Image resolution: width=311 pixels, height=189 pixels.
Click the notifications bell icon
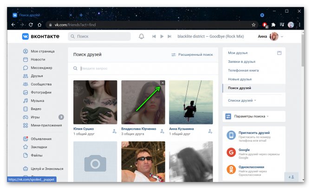click(x=142, y=36)
